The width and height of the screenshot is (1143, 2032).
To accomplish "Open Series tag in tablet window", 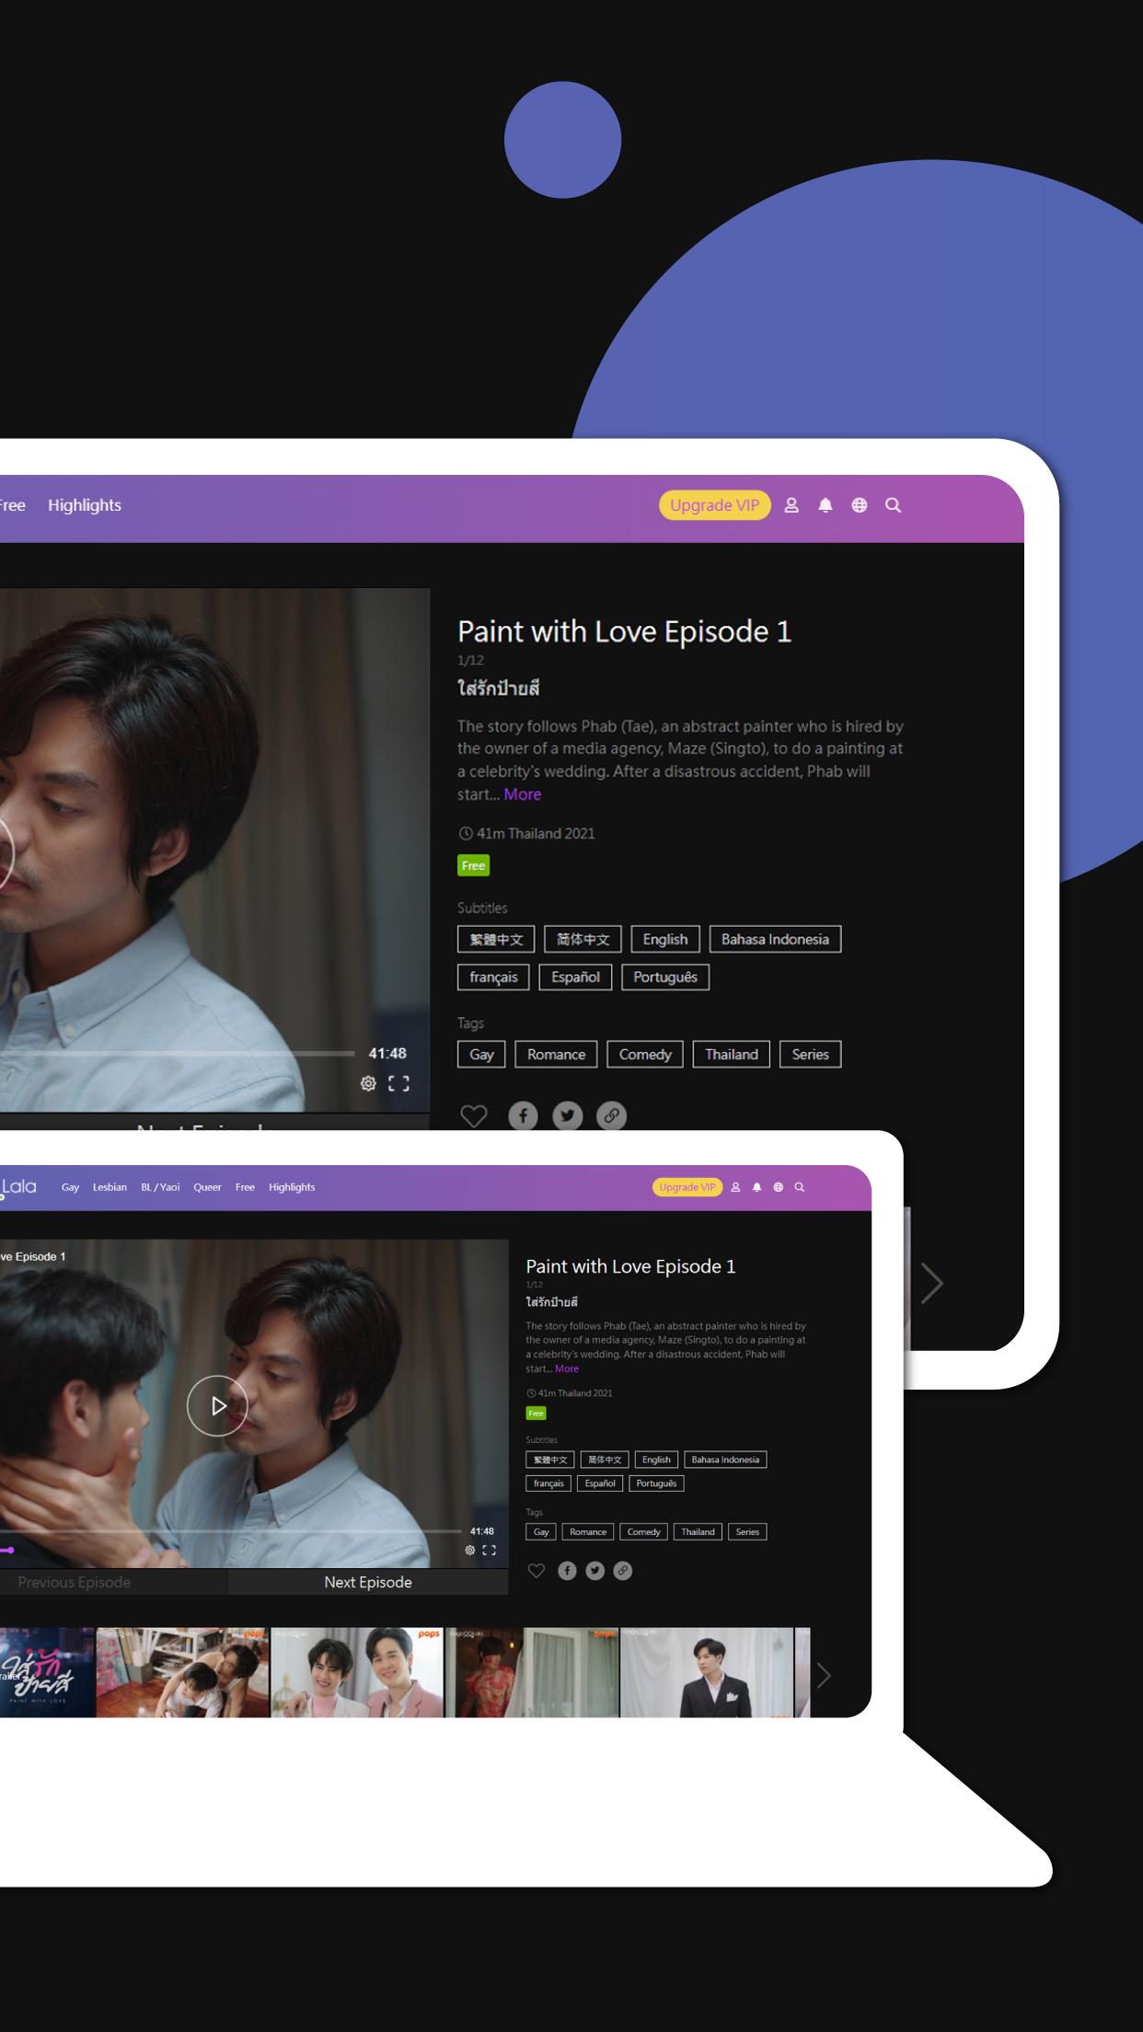I will 811,1054.
